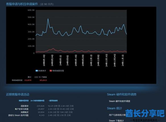Open the 用户与游戏统计 link
This screenshot has width=166, height=122.
point(117,115)
